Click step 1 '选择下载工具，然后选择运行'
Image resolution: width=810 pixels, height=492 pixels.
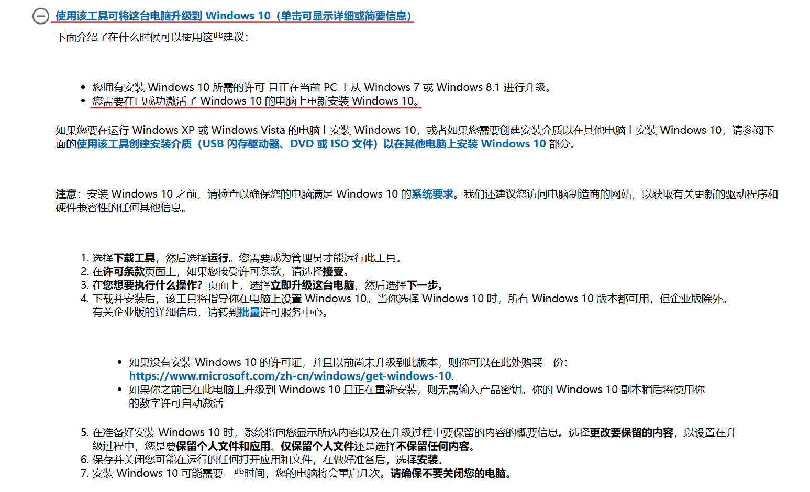click(x=247, y=258)
